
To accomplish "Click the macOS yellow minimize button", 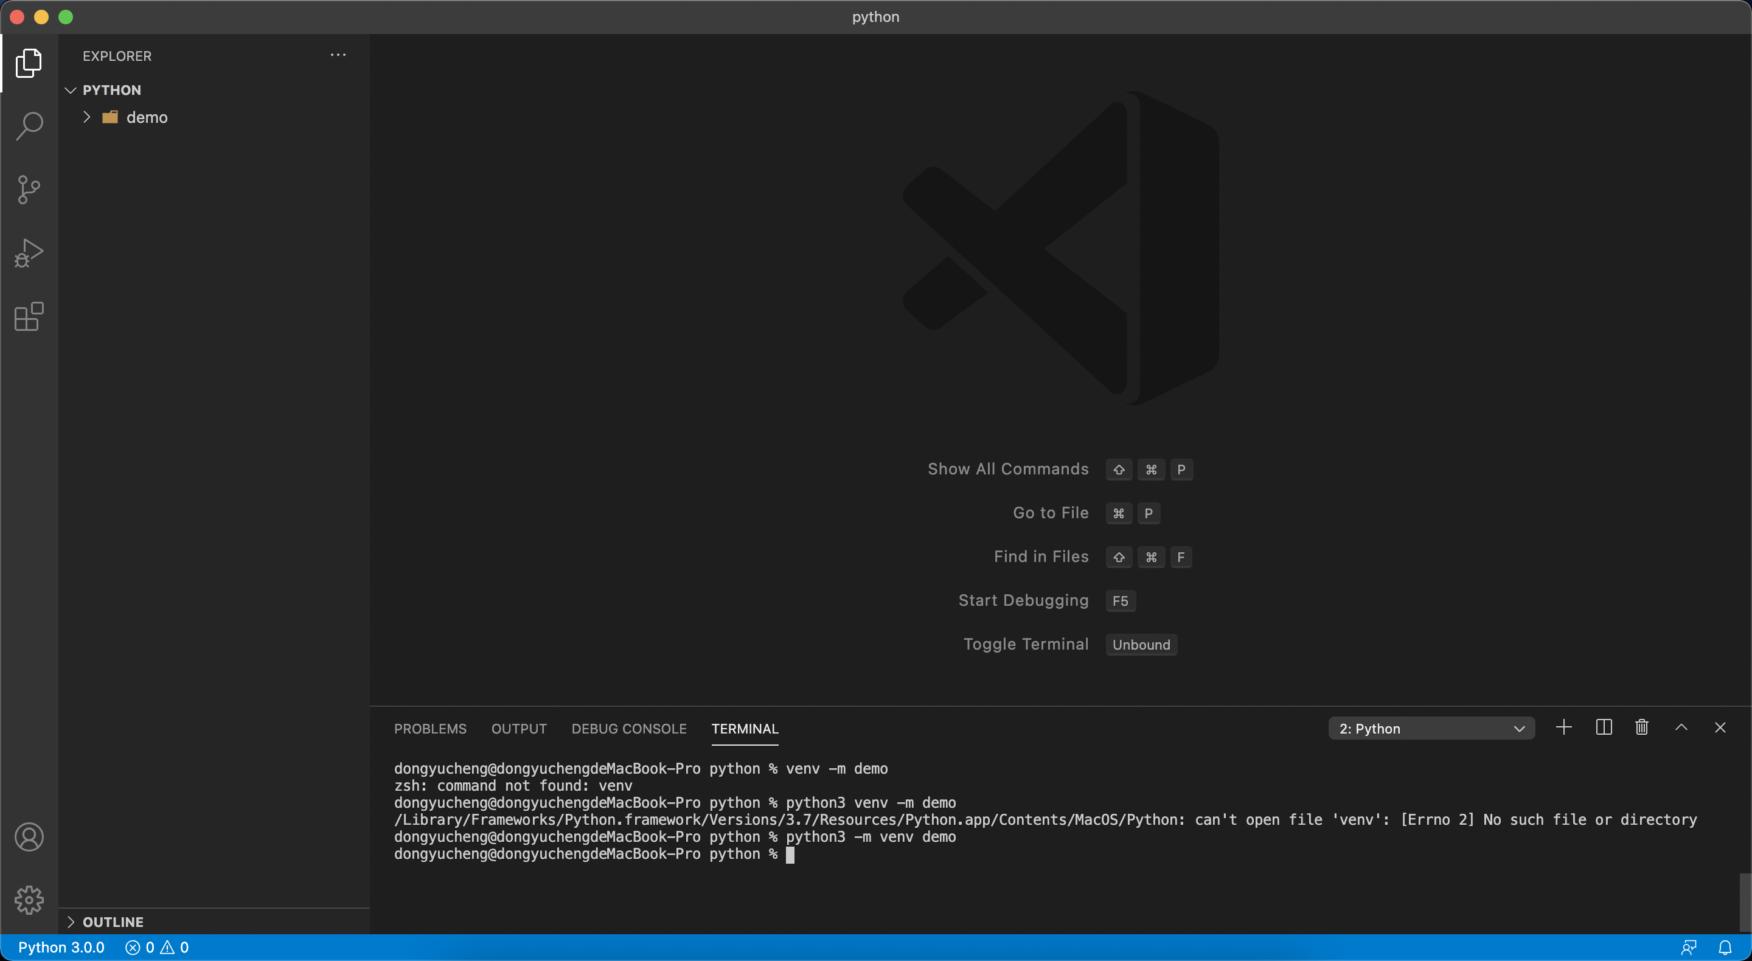I will (x=41, y=17).
